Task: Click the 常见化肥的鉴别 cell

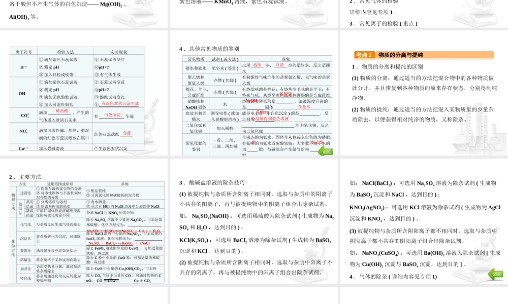Action: click(x=196, y=146)
